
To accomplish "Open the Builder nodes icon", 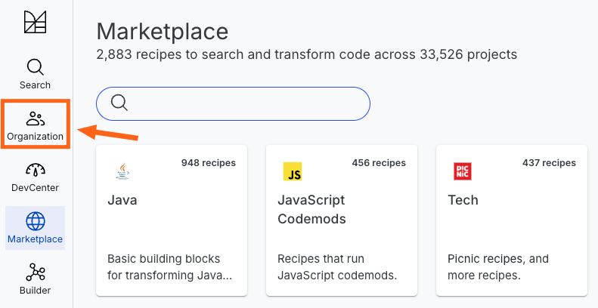I will point(36,273).
